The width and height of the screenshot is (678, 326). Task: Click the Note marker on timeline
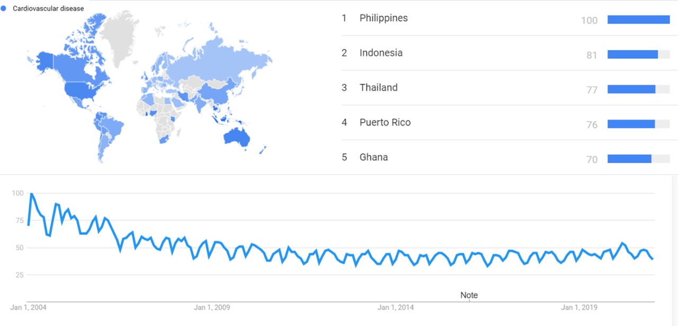click(x=469, y=295)
